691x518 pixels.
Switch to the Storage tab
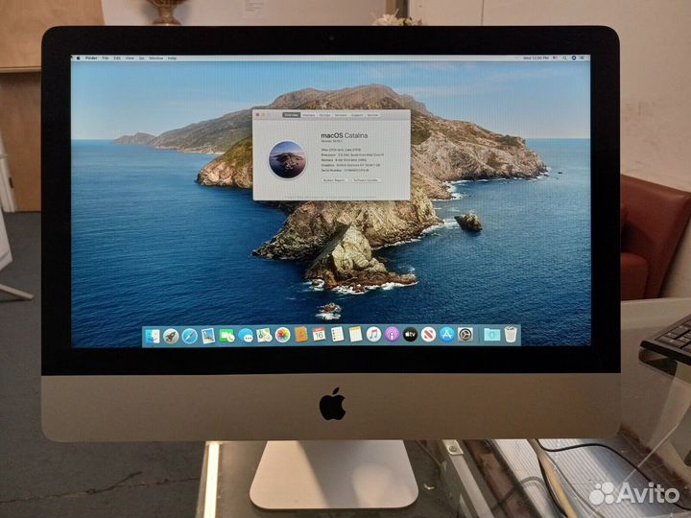(324, 115)
